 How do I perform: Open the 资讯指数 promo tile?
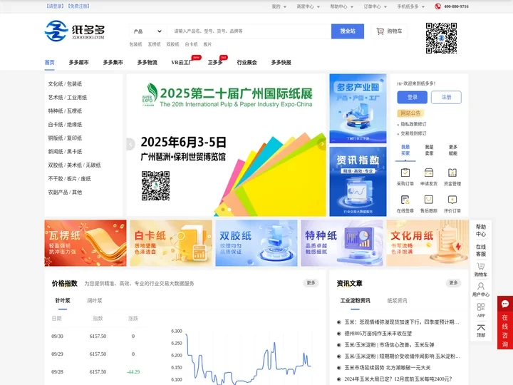(x=358, y=181)
